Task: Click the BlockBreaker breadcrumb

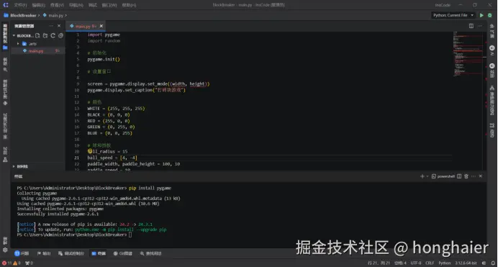Action: [x=23, y=15]
